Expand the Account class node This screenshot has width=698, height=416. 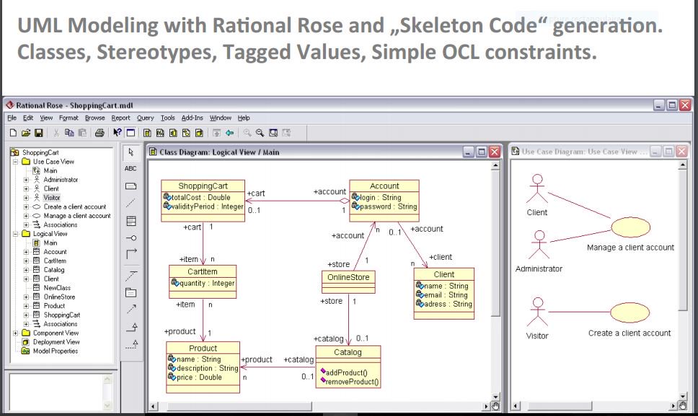[26, 252]
